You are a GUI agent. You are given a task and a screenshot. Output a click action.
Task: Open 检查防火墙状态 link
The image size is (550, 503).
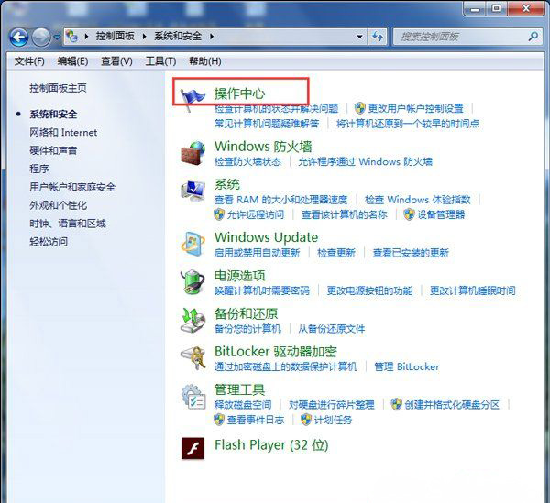[x=248, y=161]
